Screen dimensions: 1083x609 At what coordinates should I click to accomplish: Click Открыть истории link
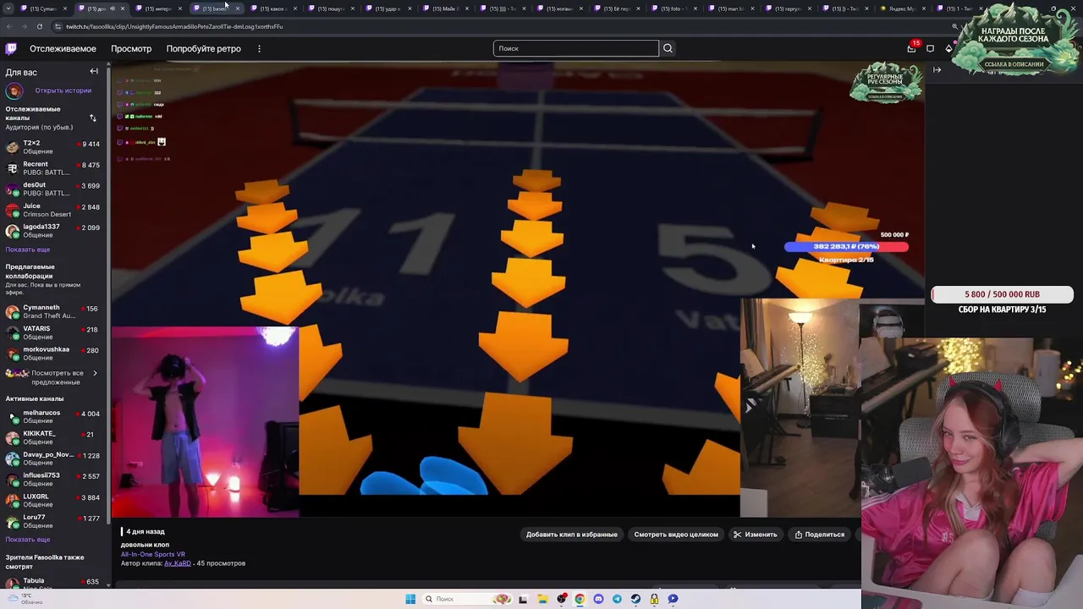tap(63, 91)
